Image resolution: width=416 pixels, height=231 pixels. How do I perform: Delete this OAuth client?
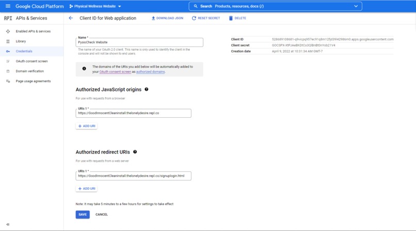[x=237, y=18]
